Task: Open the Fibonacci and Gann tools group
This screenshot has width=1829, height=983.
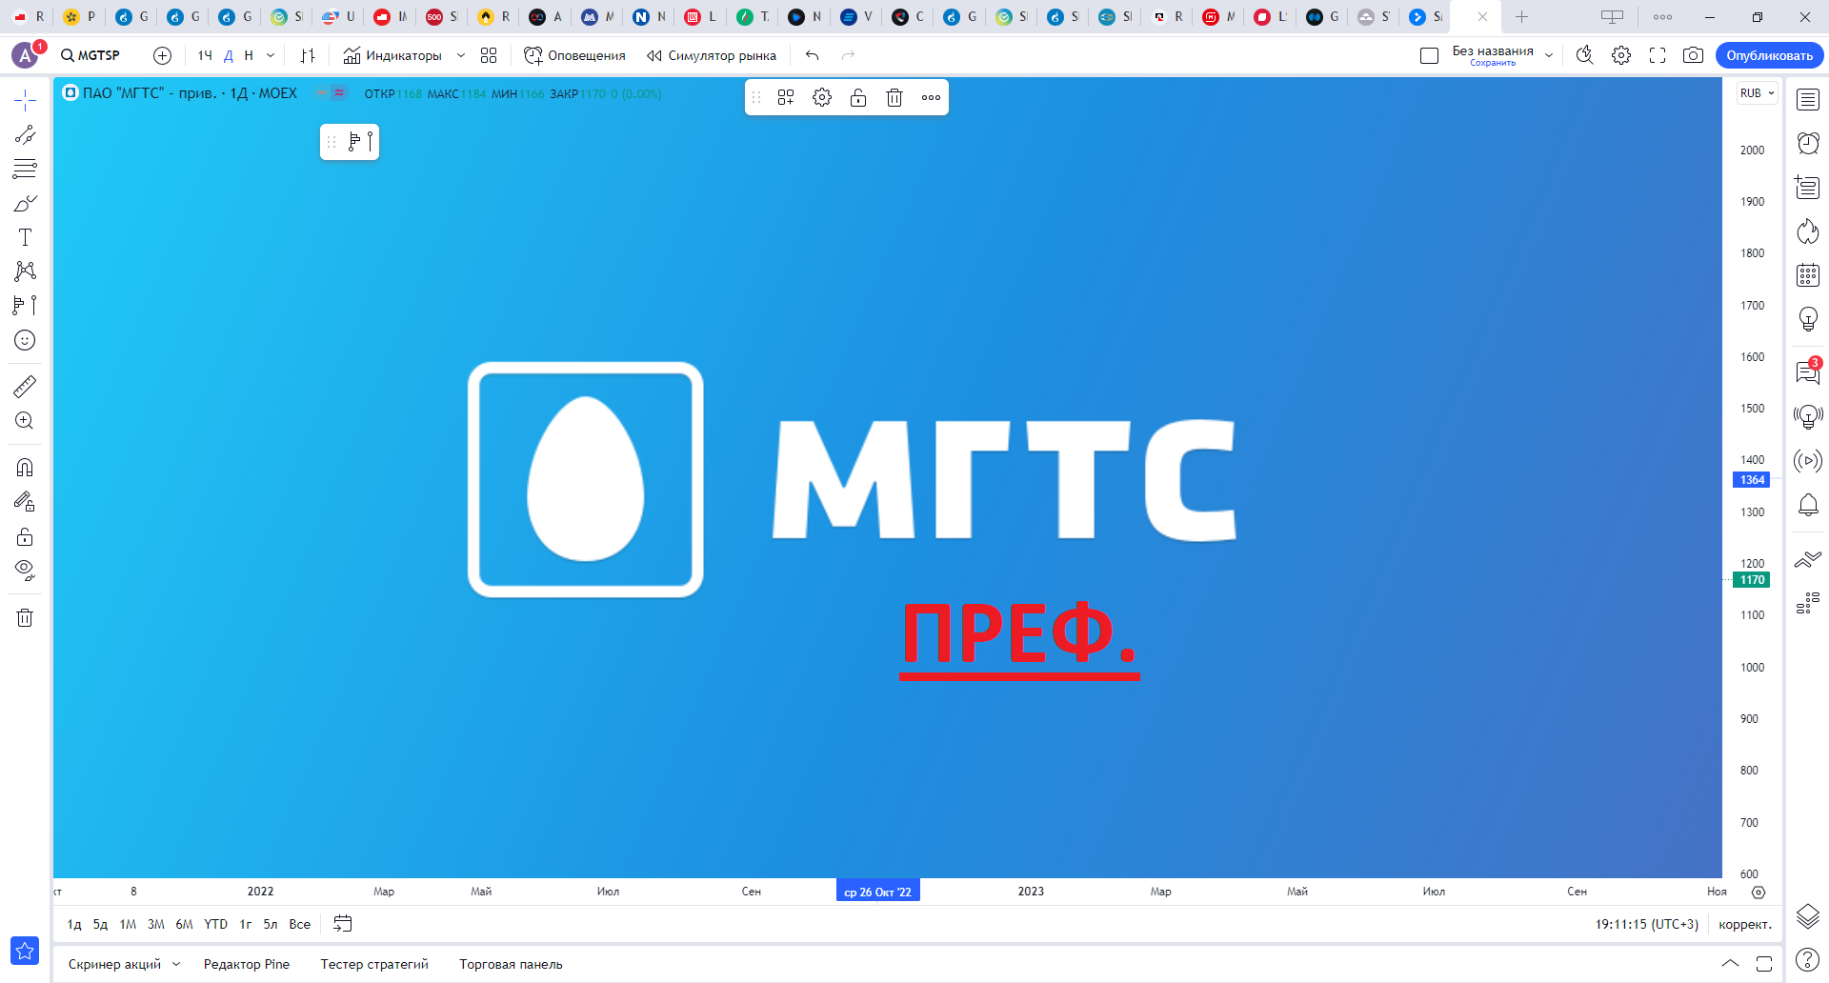Action: tap(25, 169)
